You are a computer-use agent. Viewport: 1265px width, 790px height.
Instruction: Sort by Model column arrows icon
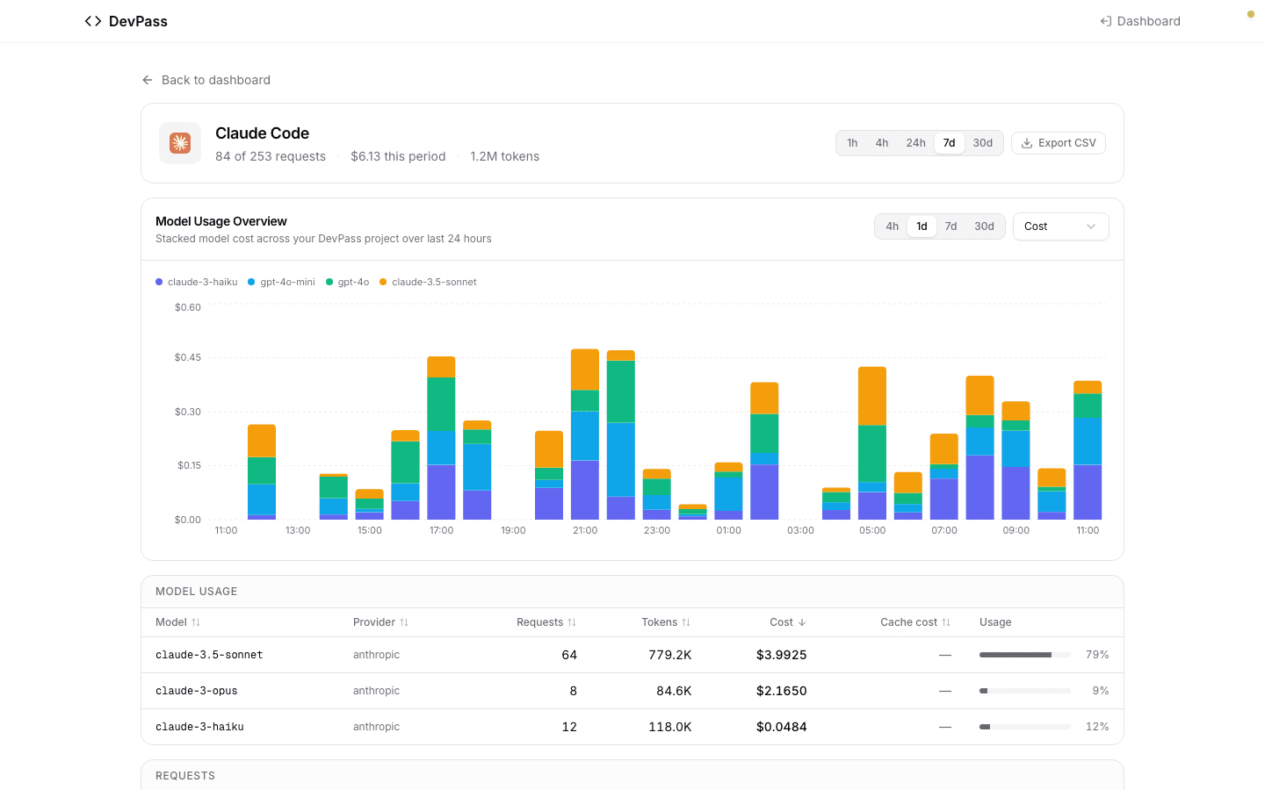click(196, 622)
